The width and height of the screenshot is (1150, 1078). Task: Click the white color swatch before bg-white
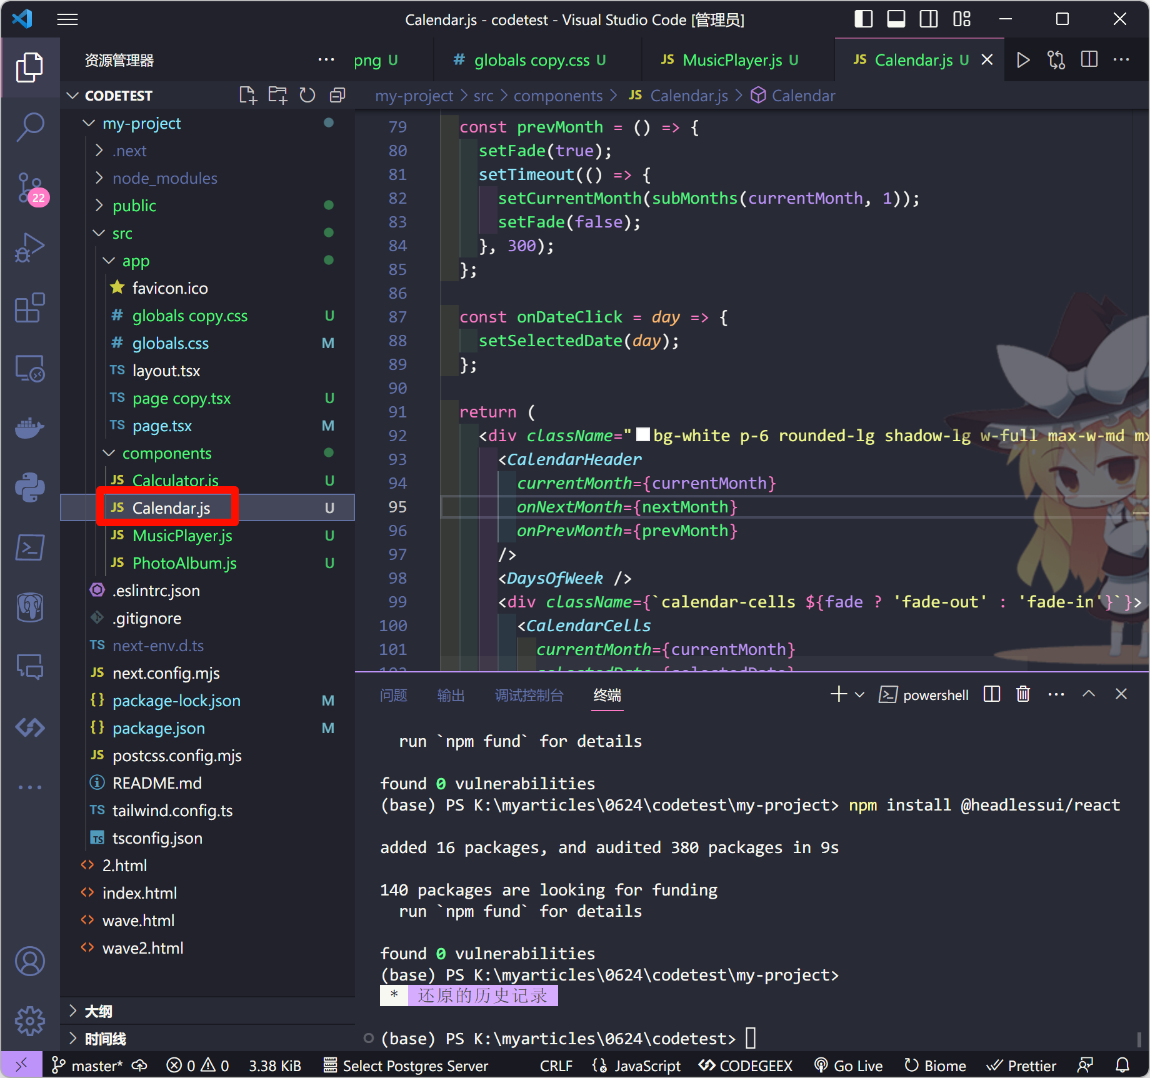click(x=642, y=435)
